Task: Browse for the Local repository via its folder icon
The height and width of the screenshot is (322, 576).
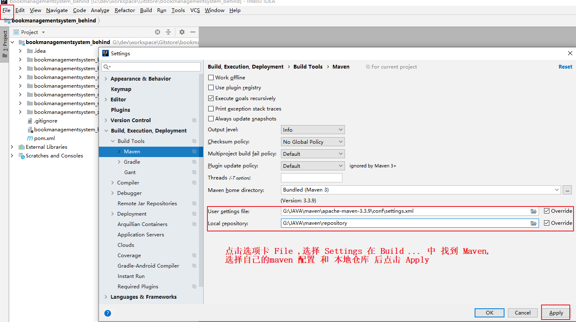Action: point(534,224)
